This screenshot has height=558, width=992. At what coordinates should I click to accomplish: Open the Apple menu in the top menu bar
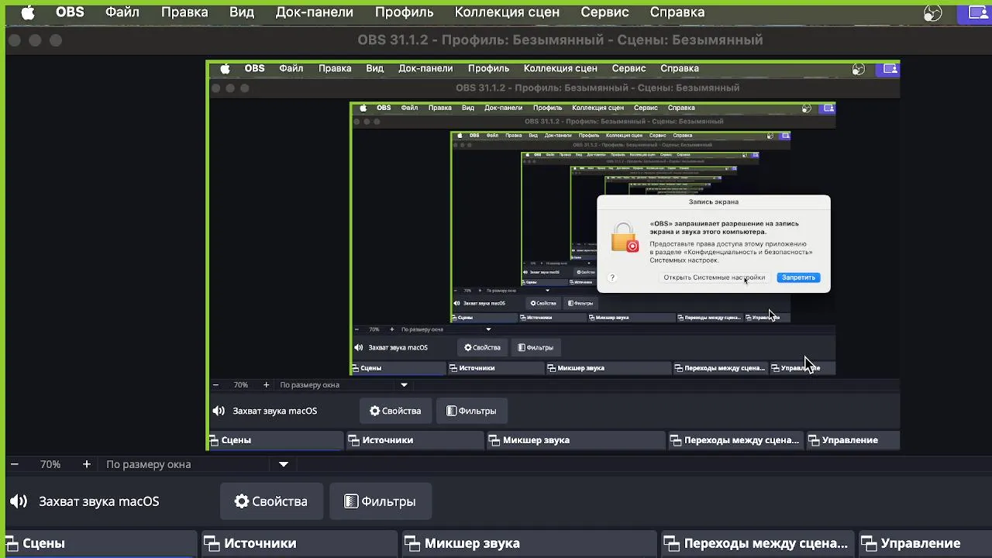(x=28, y=12)
